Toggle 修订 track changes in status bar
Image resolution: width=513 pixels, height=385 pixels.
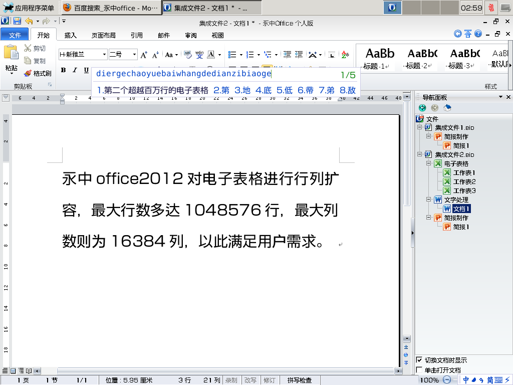[x=270, y=380]
